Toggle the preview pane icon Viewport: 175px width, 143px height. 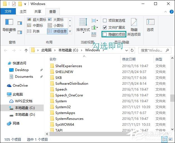click(20, 23)
